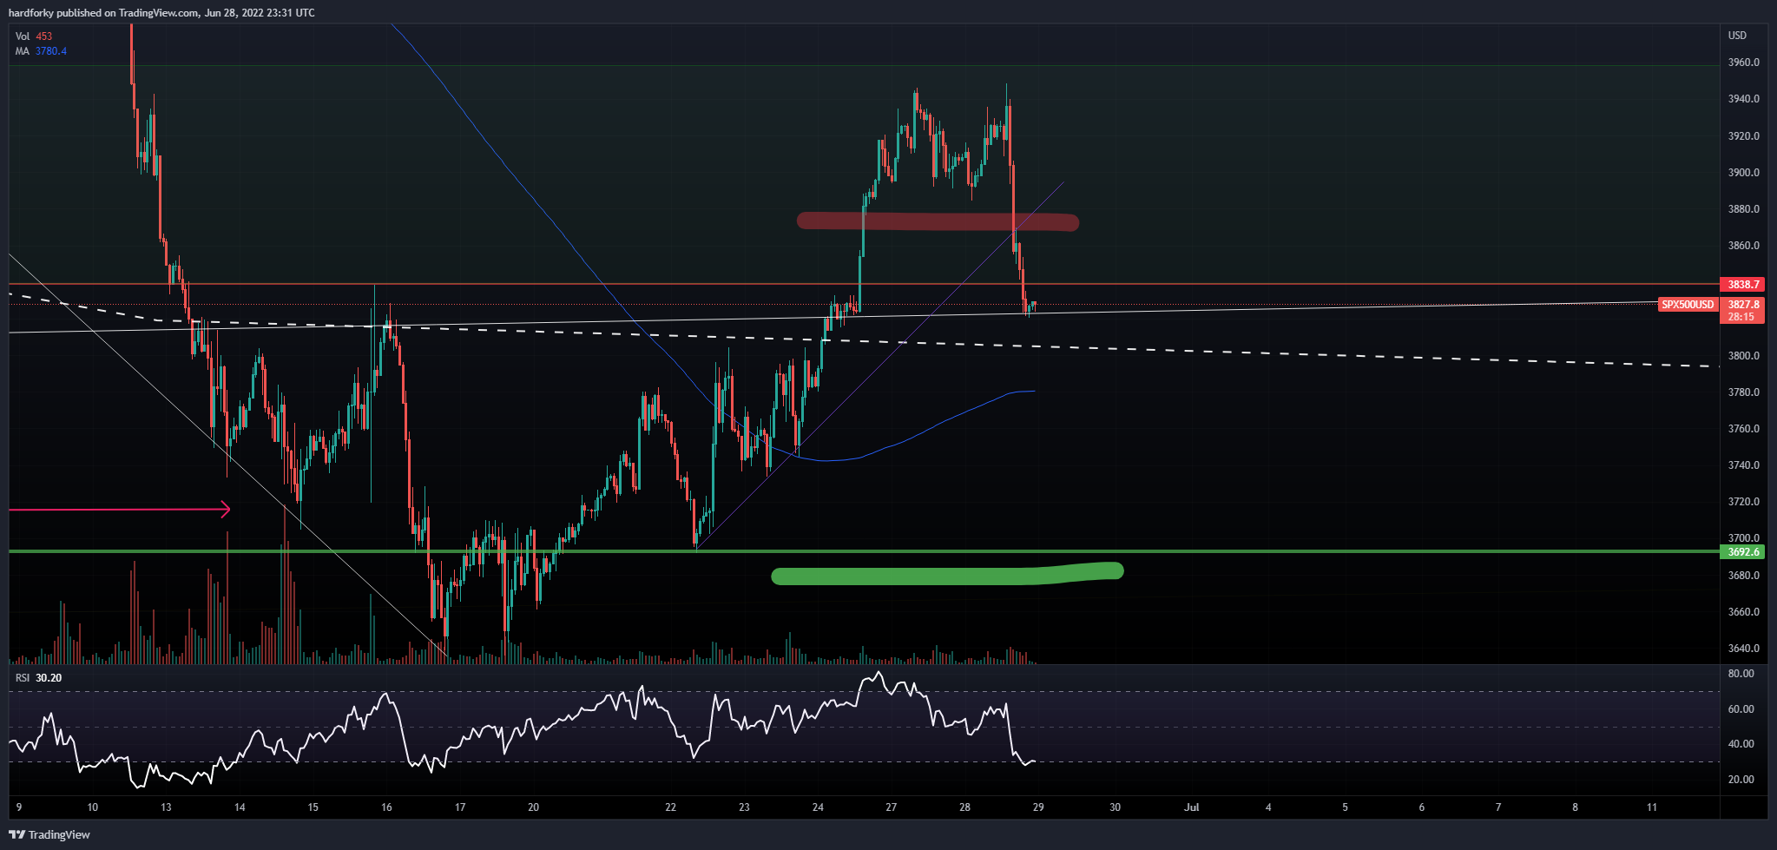Click the 3640.0 price axis label
The height and width of the screenshot is (850, 1777).
[x=1743, y=649]
